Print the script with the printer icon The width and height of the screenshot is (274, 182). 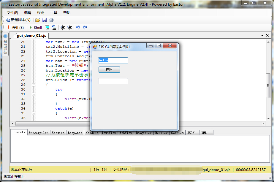tap(51, 20)
